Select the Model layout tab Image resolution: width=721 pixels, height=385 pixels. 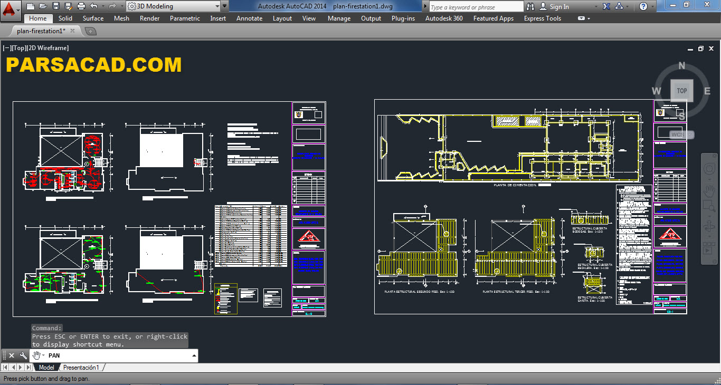(46, 368)
